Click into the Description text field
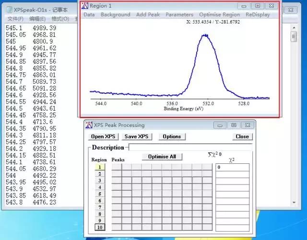 (190, 147)
